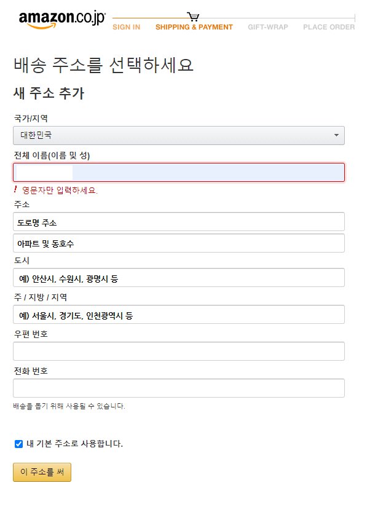Click the 주 / 지방 / 지역 province field
The height and width of the screenshot is (515, 386).
pos(178,315)
